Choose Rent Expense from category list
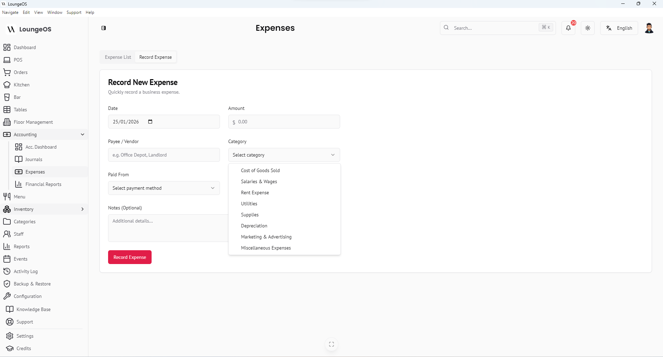Image resolution: width=663 pixels, height=357 pixels. [x=255, y=192]
